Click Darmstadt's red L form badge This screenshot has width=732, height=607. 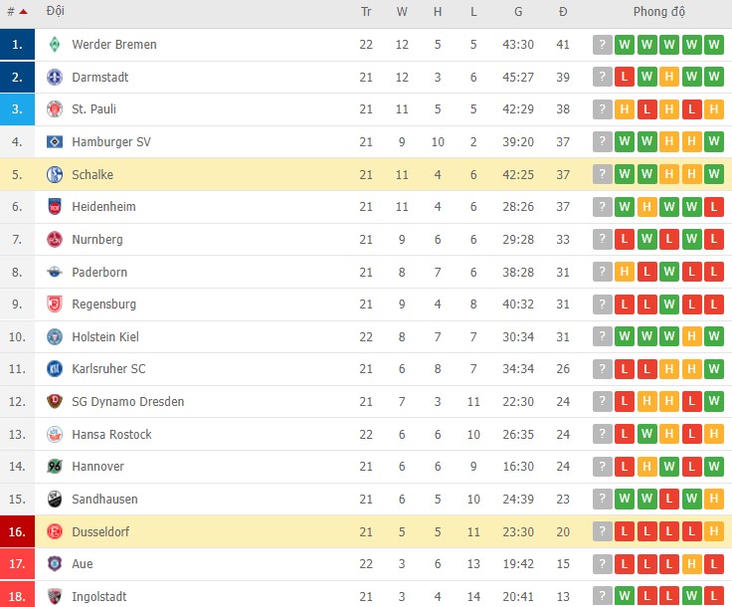625,78
